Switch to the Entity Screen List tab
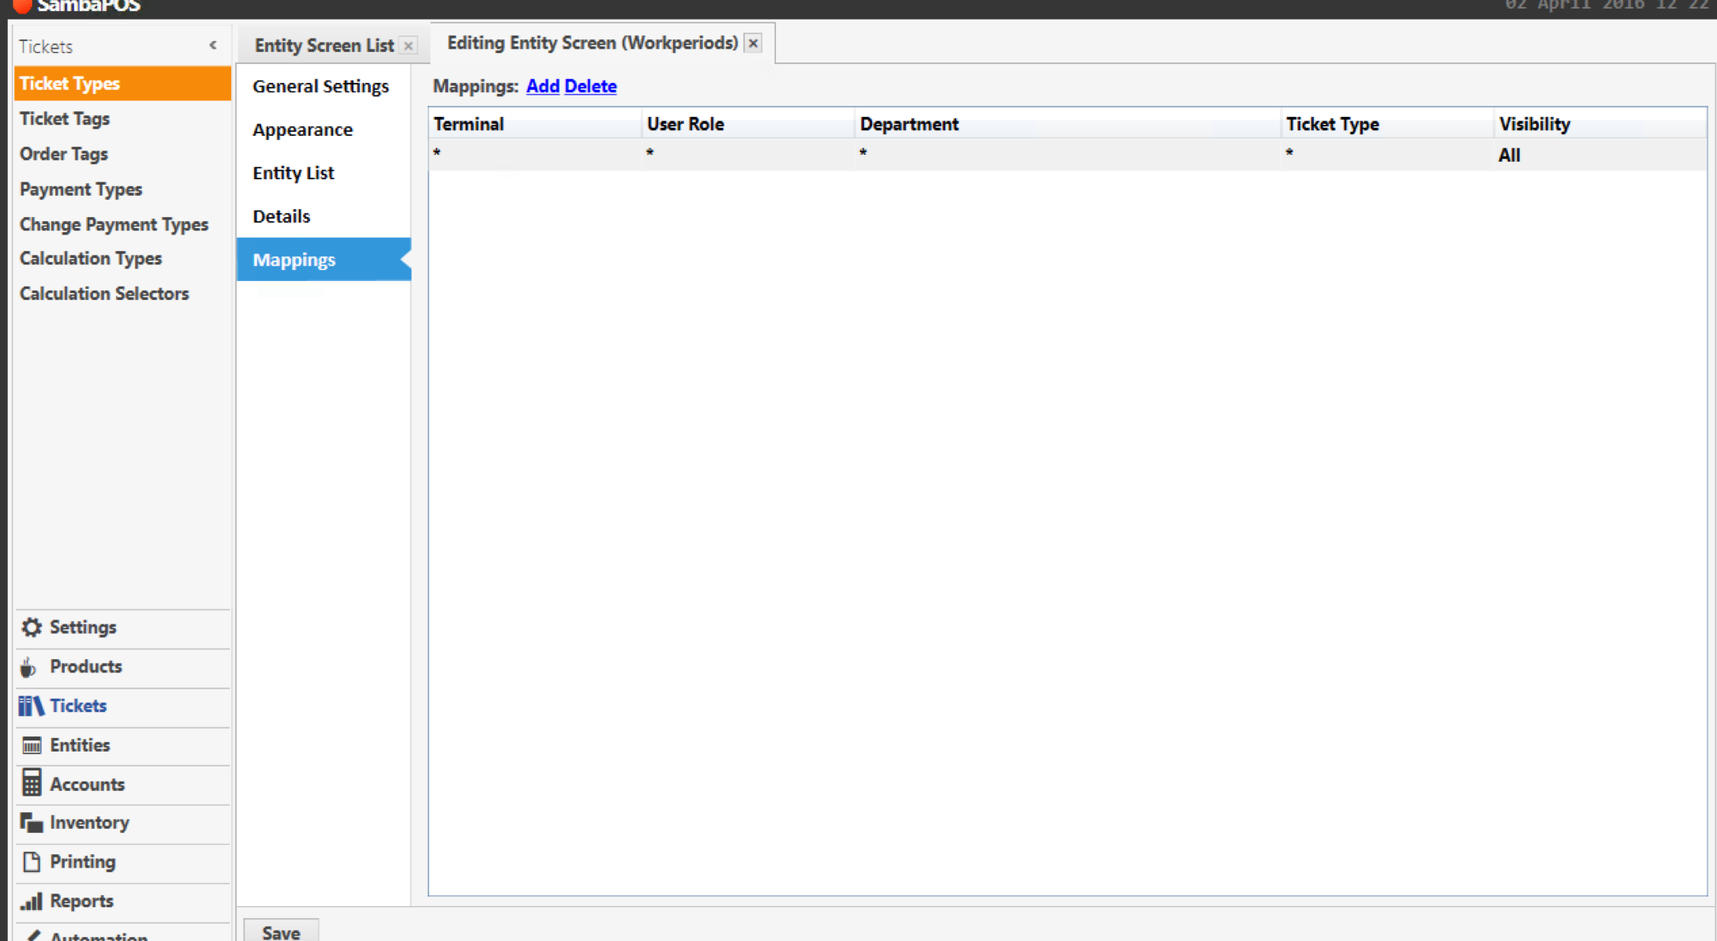This screenshot has width=1717, height=941. tap(324, 46)
